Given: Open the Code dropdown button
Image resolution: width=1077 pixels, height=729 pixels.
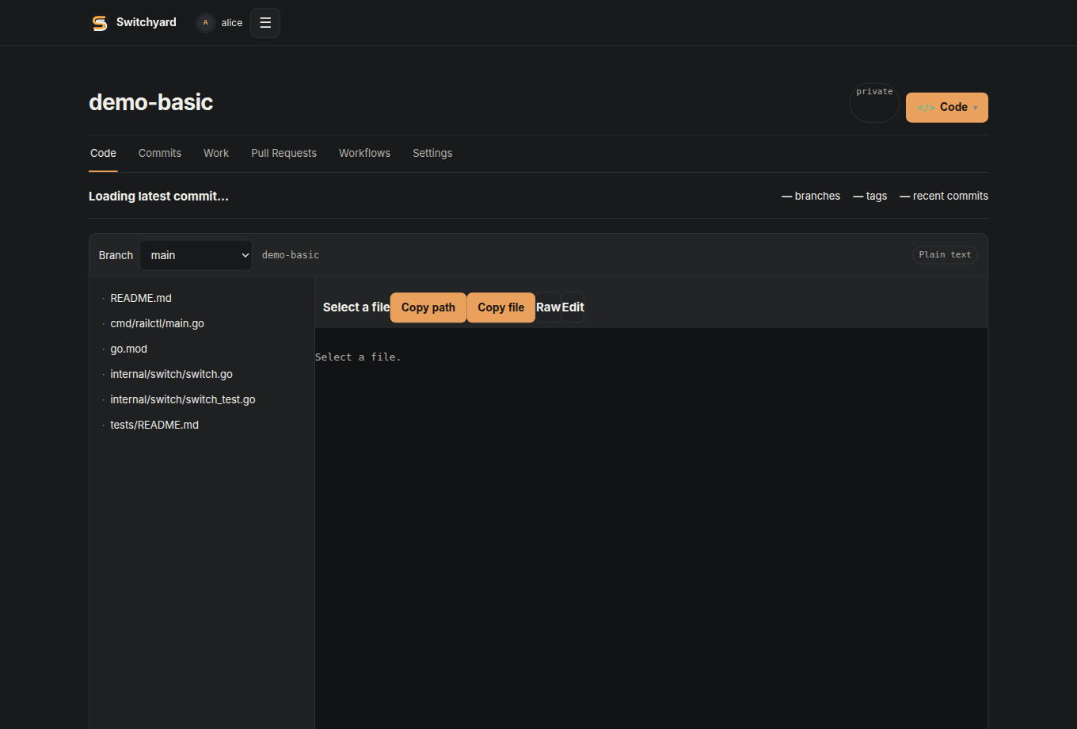Looking at the screenshot, I should [x=946, y=108].
